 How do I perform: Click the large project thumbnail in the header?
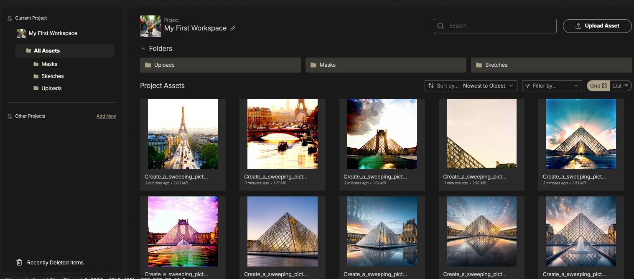150,26
